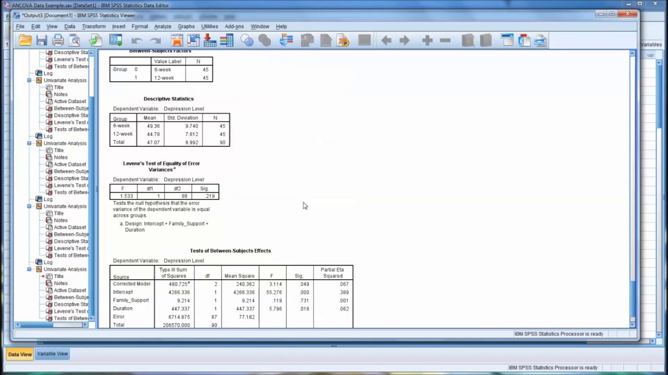The image size is (668, 375).
Task: Open the Help menu
Action: click(x=281, y=27)
